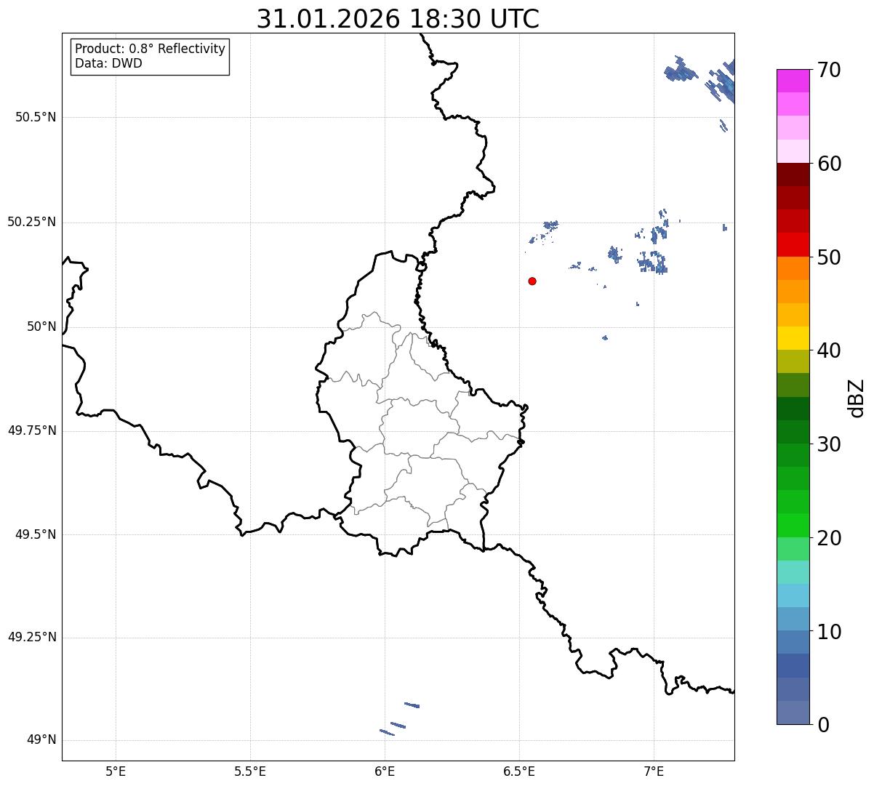Select the "Product: 0.8° Reflectivity" legend line
The width and height of the screenshot is (874, 786).
point(151,49)
